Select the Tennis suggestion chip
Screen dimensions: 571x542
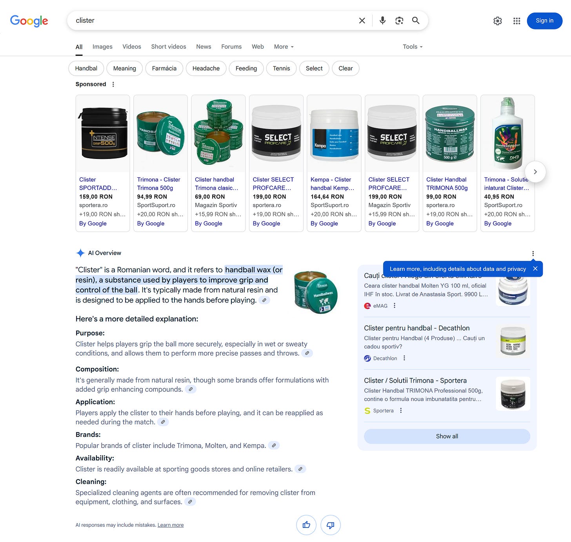pos(282,68)
